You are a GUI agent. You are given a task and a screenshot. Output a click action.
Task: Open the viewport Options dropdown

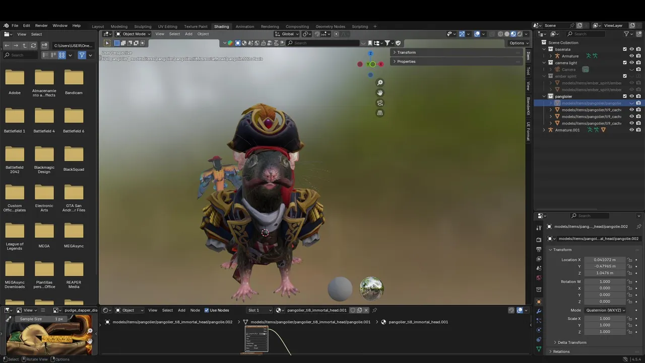[x=519, y=43]
